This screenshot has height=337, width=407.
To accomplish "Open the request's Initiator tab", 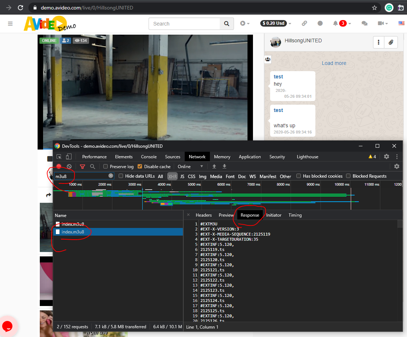I will point(273,215).
